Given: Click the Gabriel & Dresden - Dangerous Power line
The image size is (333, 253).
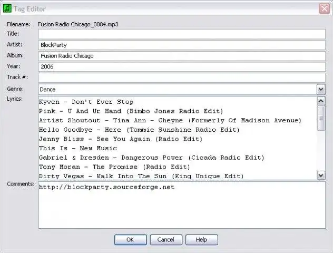Looking at the screenshot, I should coord(152,158).
